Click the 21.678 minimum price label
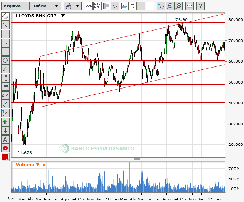This screenshot has width=244, height=202. [24, 152]
